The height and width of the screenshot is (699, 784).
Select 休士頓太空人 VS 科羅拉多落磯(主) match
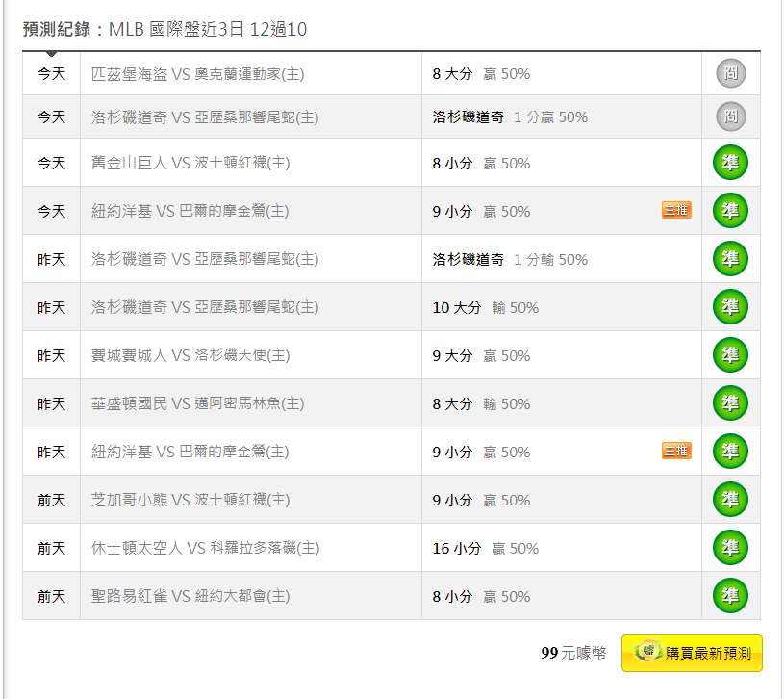206,548
